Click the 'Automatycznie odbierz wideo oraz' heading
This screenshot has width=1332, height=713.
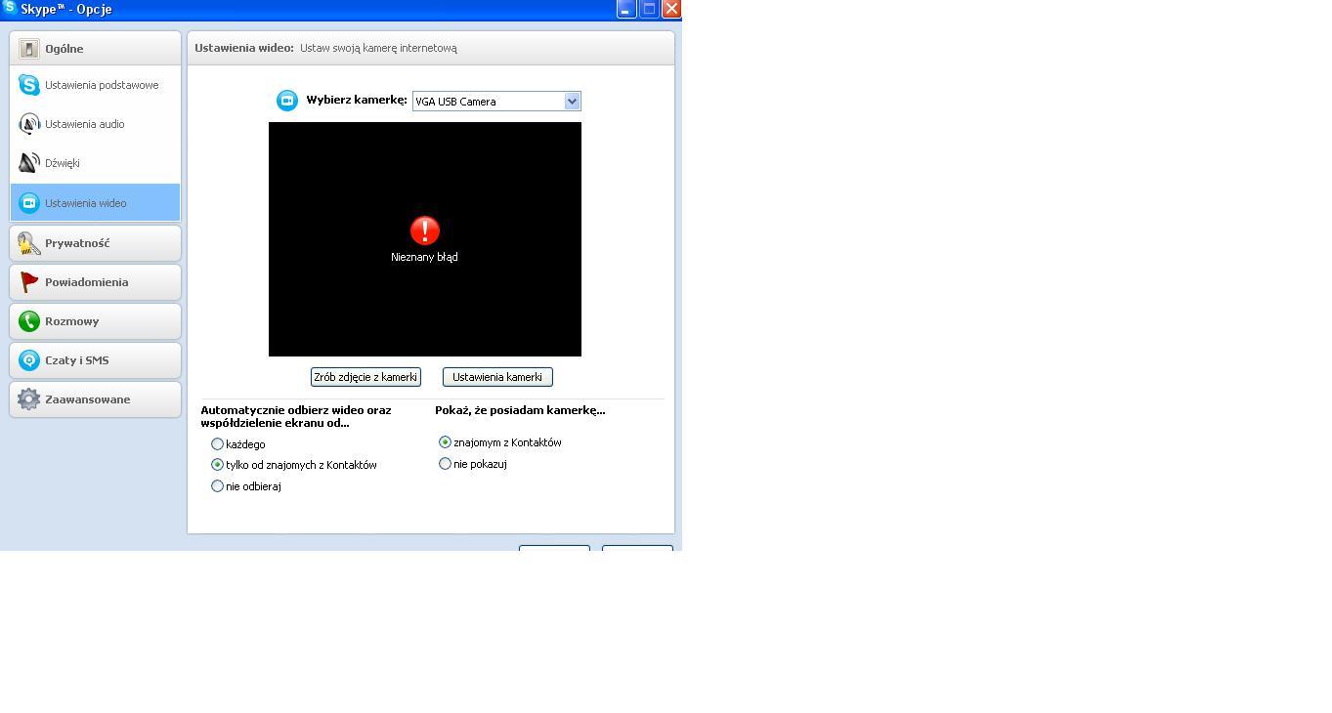pos(296,410)
